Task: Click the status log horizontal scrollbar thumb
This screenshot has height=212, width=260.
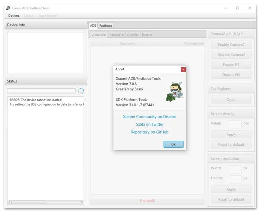Action: pyautogui.click(x=28, y=202)
